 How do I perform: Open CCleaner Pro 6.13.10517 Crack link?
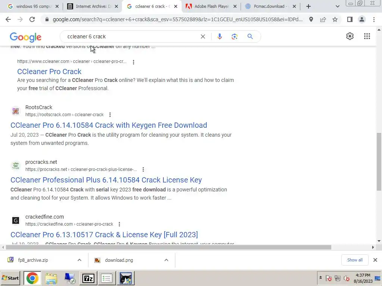pos(104,235)
